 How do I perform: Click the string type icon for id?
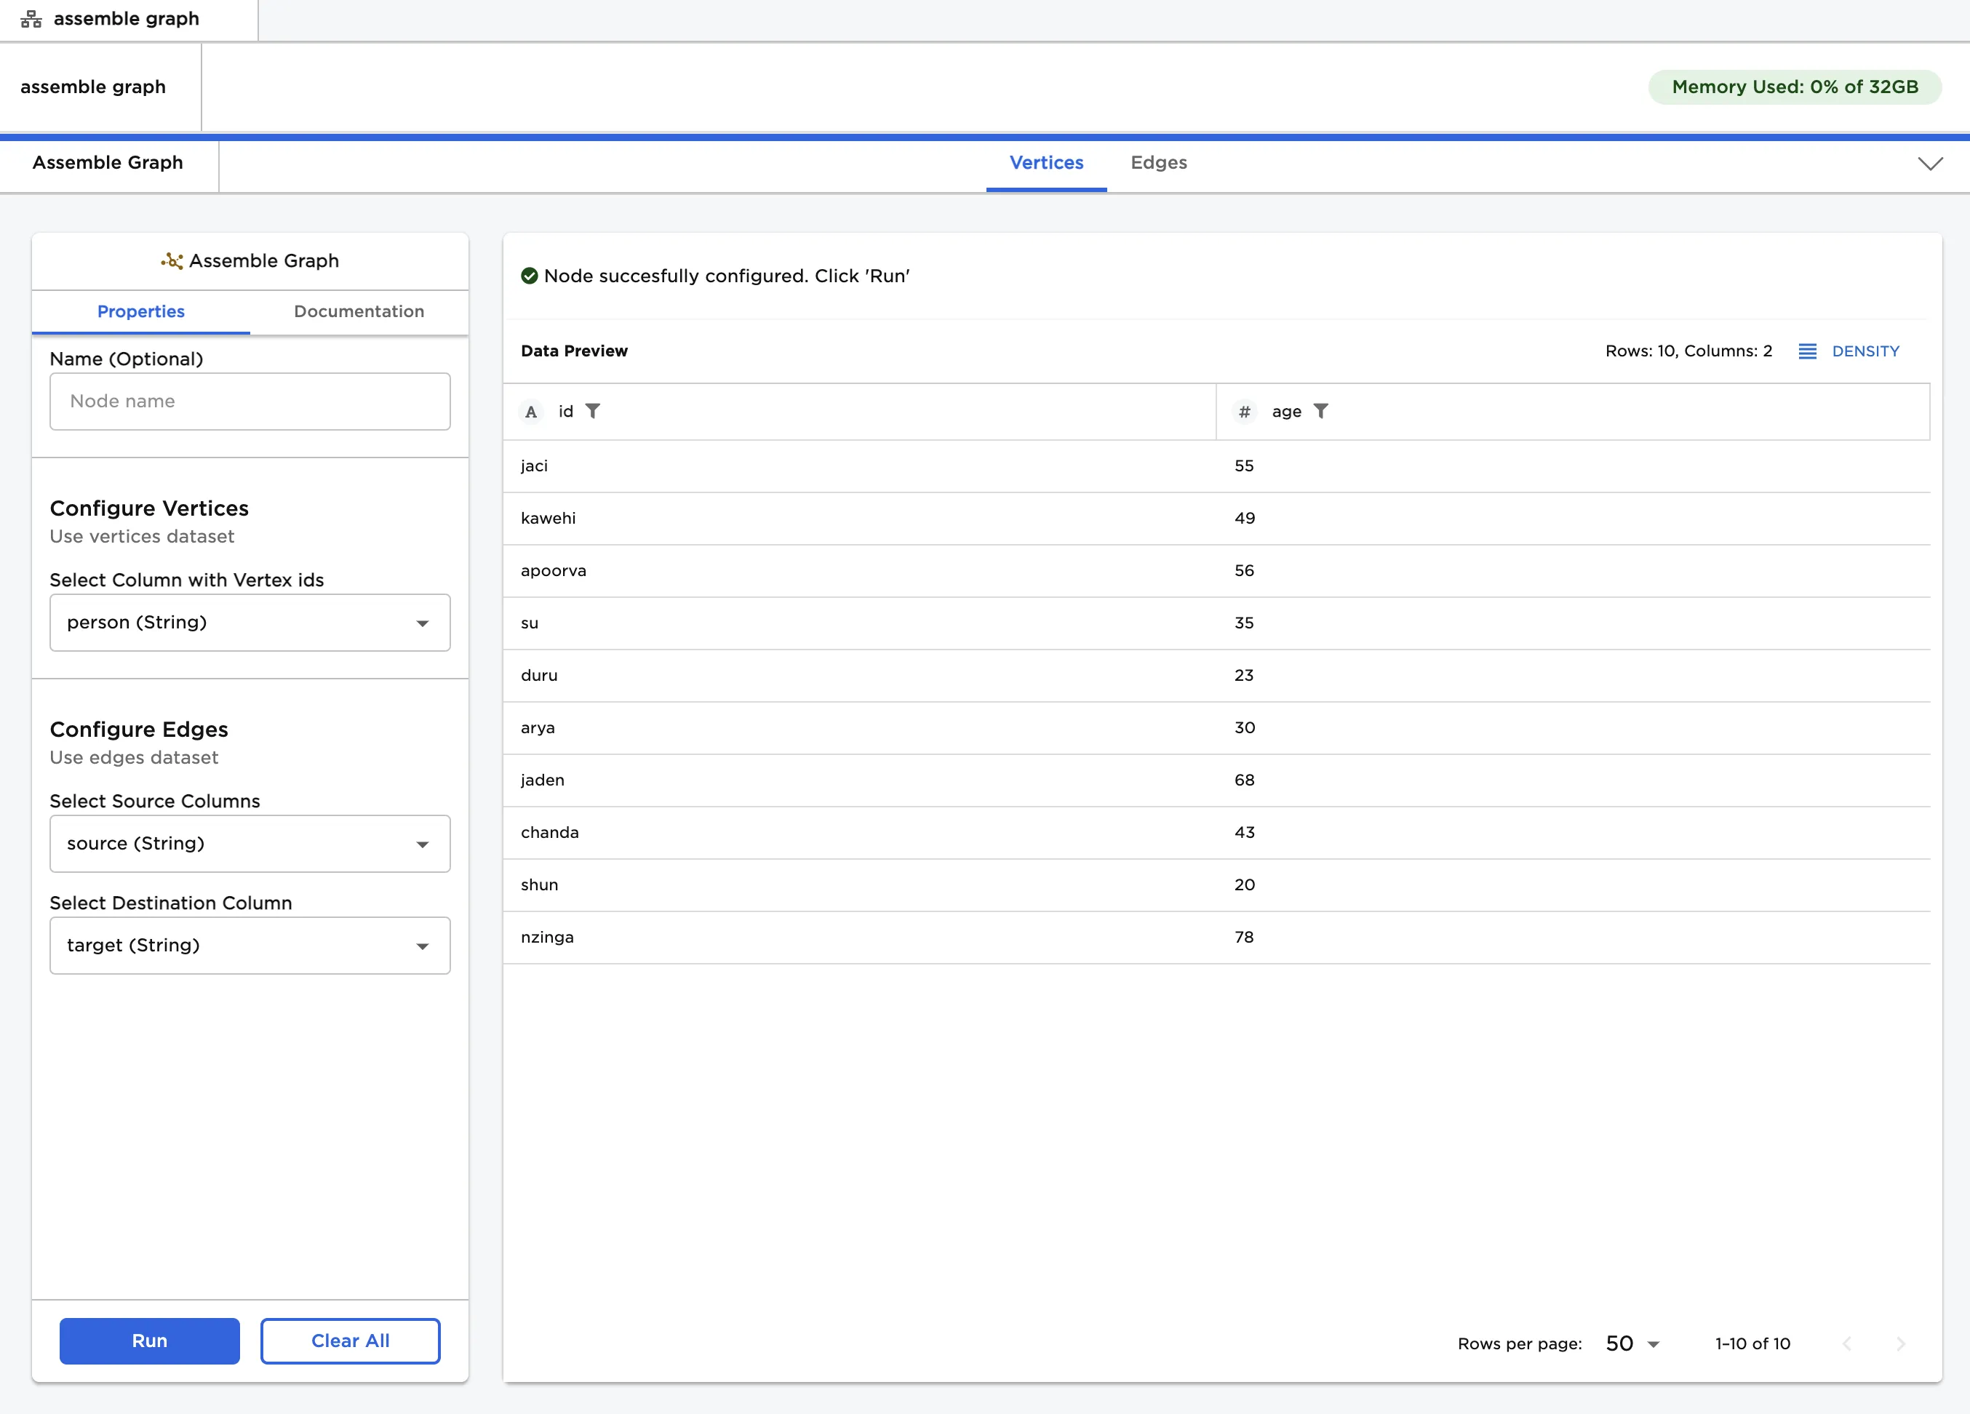pyautogui.click(x=531, y=412)
